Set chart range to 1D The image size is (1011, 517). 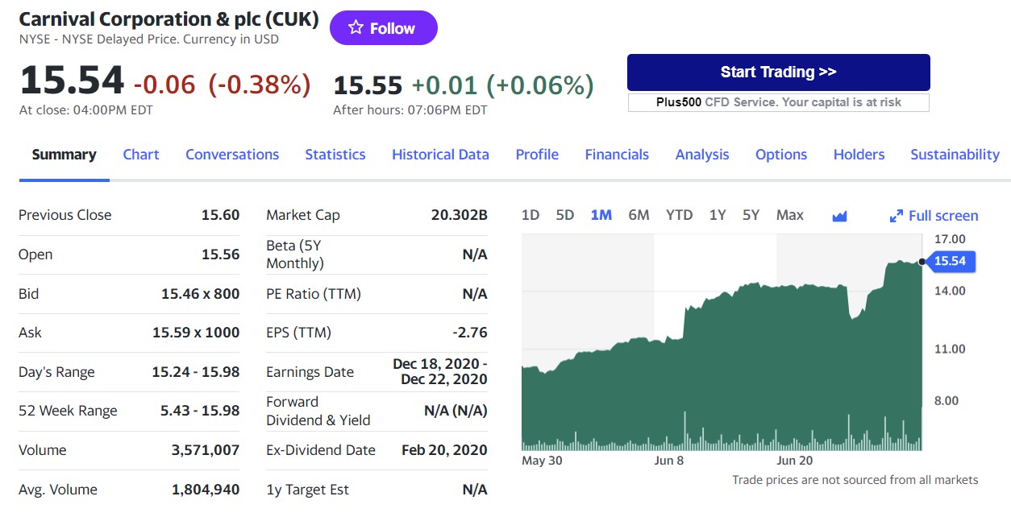coord(530,215)
